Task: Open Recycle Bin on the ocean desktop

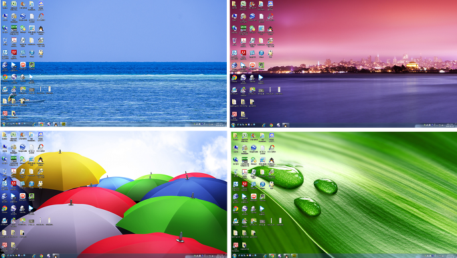Action: click(5, 41)
